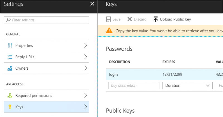Click the EXPIRES column header
Viewport: 223px width, 117px height.
pyautogui.click(x=169, y=62)
